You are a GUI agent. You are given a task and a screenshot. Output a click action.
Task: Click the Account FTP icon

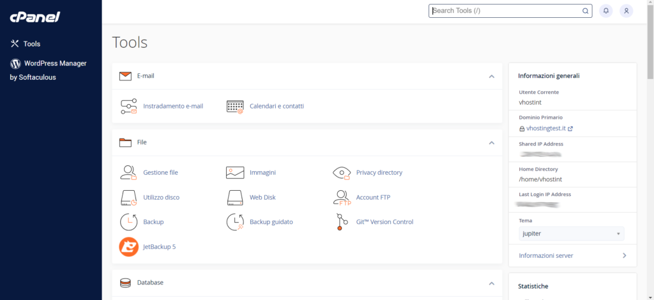coord(342,198)
